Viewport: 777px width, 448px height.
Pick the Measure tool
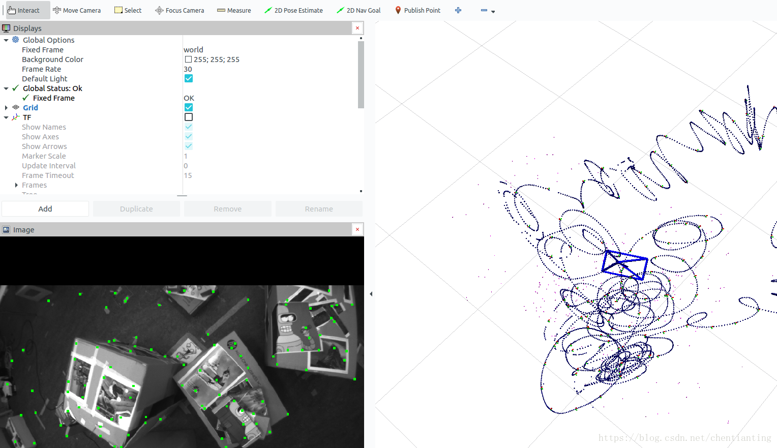coord(234,10)
